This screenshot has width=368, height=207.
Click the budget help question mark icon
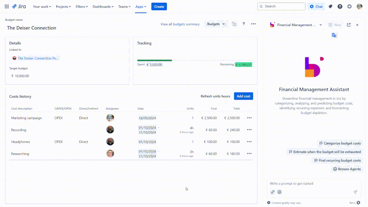pos(243,24)
